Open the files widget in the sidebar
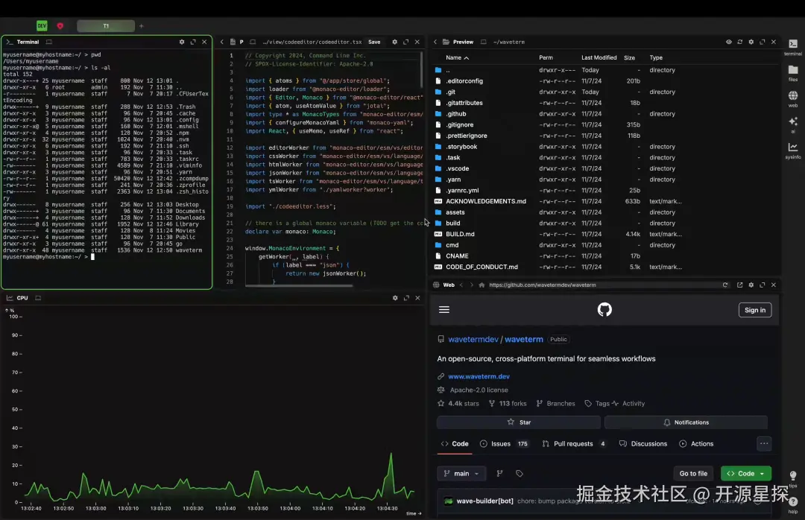 (792, 72)
